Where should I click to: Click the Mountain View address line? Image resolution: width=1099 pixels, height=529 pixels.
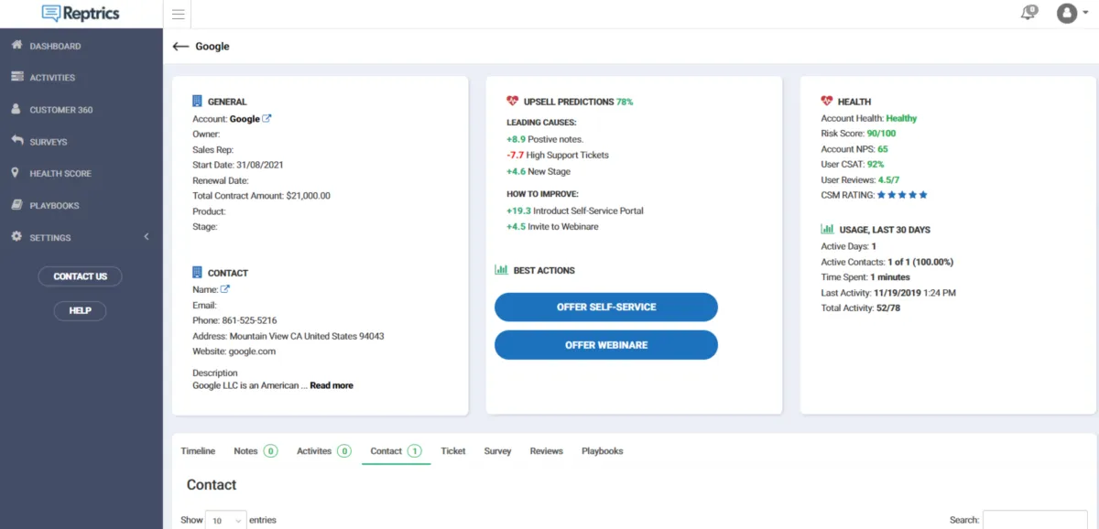(x=288, y=336)
